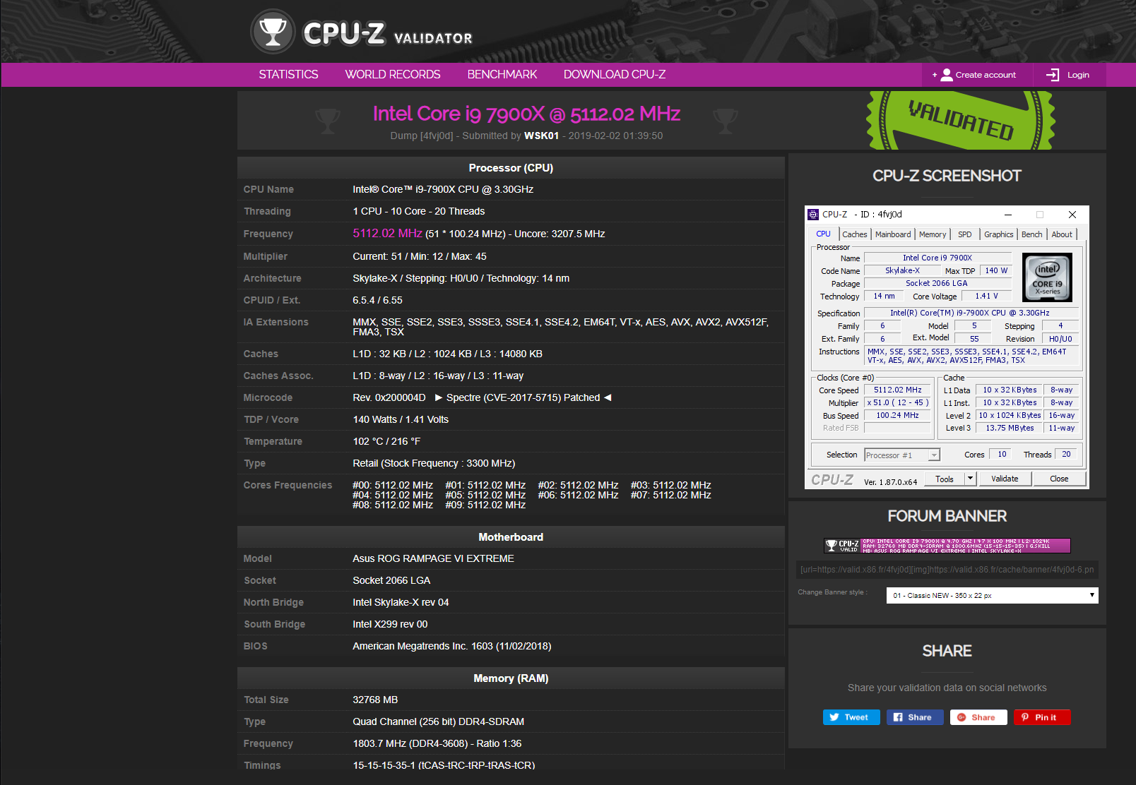Viewport: 1136px width, 785px height.
Task: Share on Twitter via Tweet button
Action: [851, 717]
